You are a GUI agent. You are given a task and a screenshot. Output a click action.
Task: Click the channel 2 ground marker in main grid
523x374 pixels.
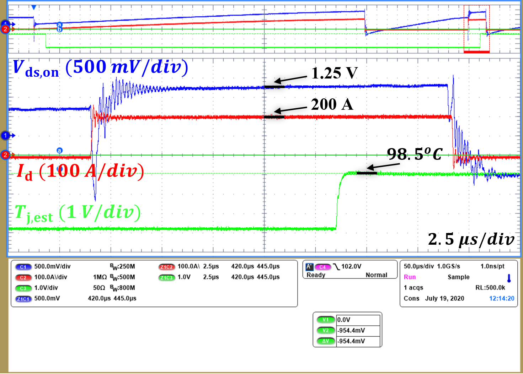point(5,155)
